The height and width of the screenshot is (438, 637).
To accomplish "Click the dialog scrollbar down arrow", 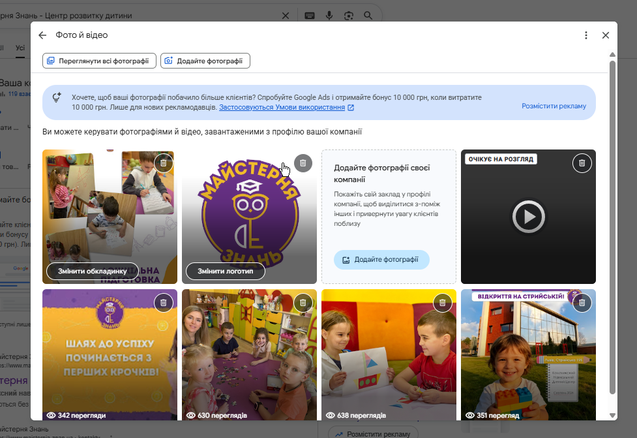I will pyautogui.click(x=612, y=415).
